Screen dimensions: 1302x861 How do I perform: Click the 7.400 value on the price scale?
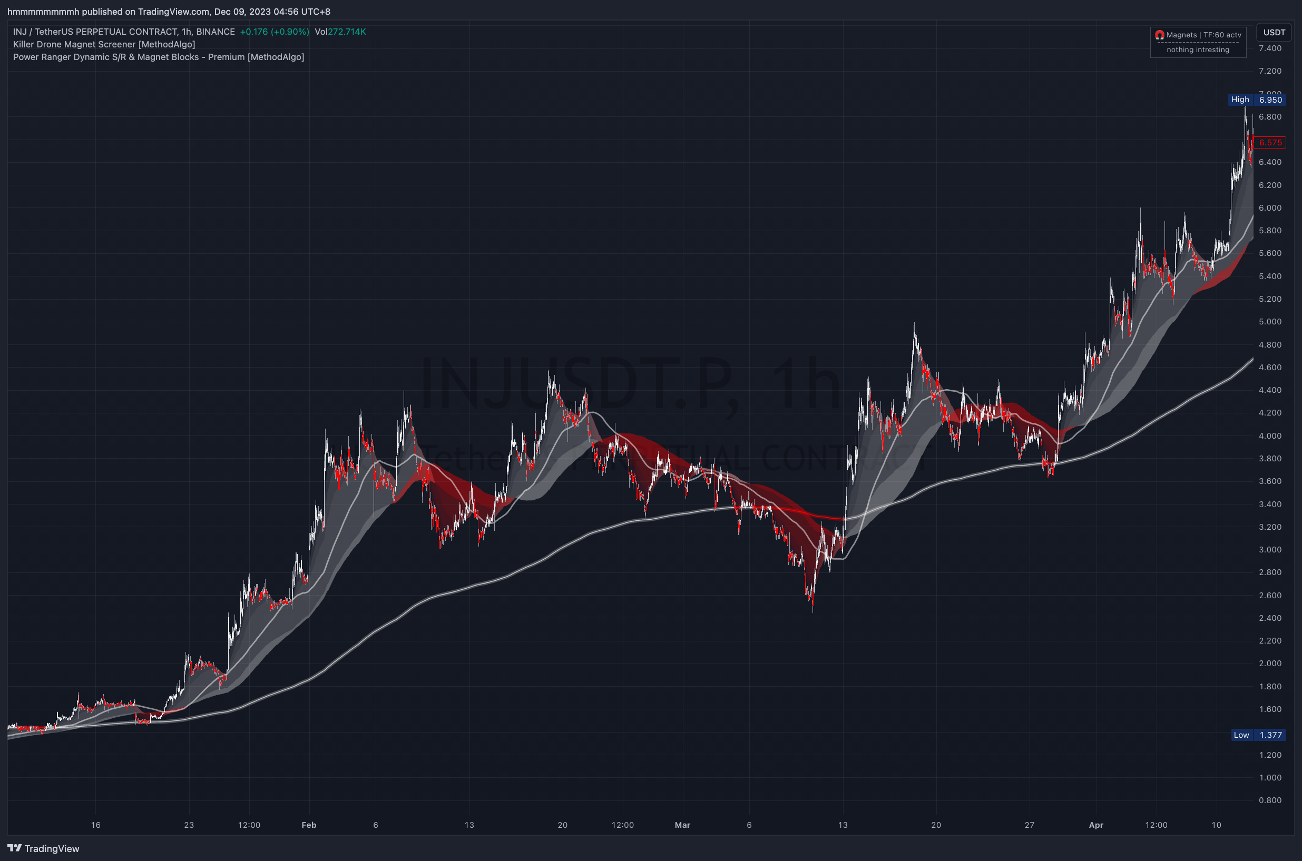pos(1272,48)
